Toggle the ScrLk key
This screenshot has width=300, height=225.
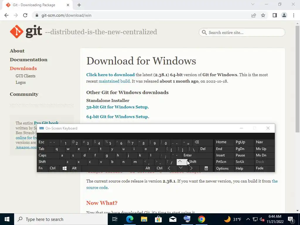tap(244, 162)
